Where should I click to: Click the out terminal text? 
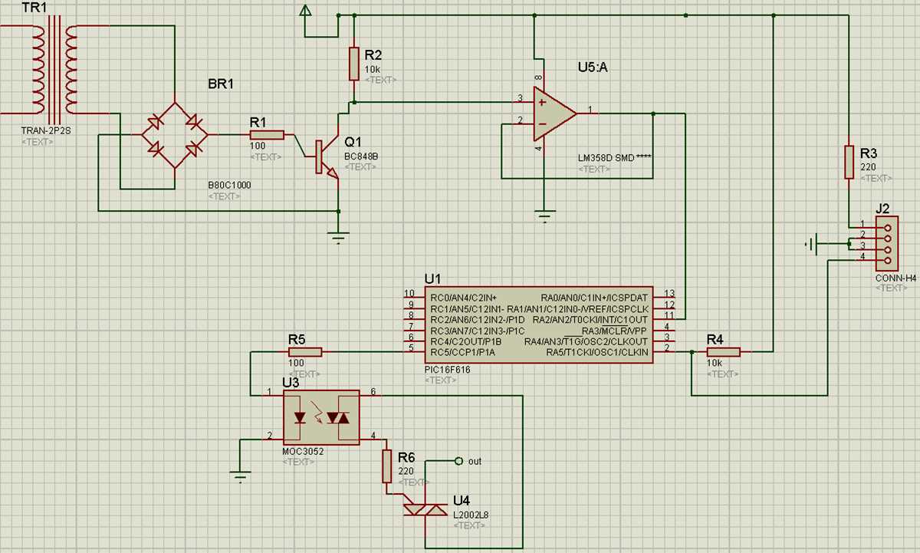[x=475, y=461]
